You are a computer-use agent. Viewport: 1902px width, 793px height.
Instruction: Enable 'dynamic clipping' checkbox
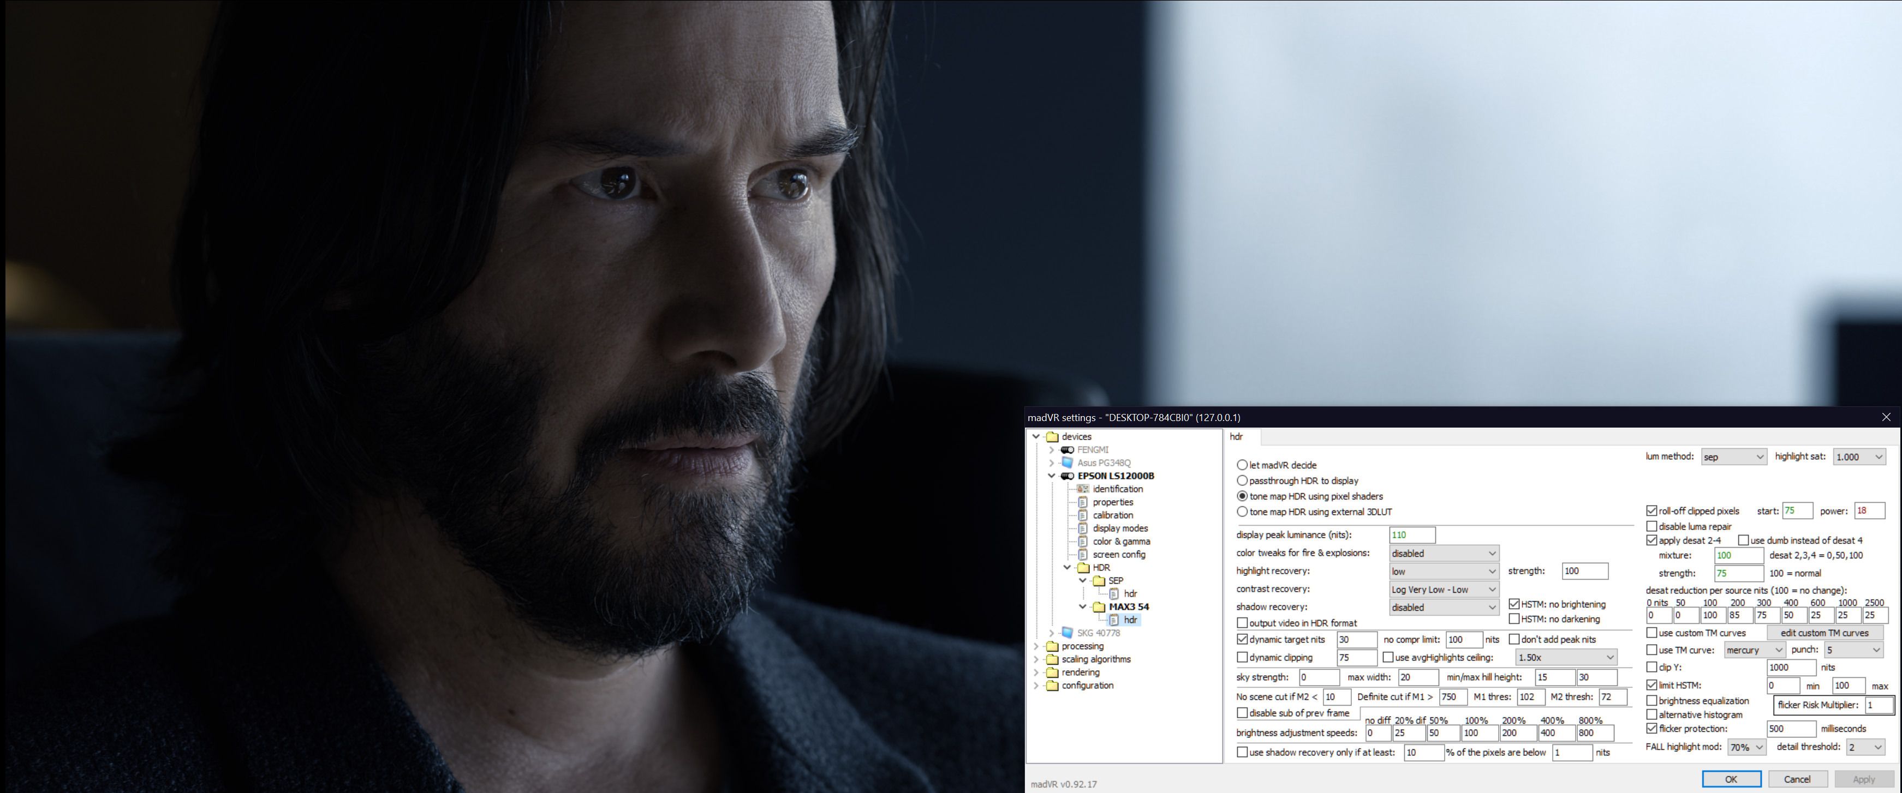pos(1243,657)
